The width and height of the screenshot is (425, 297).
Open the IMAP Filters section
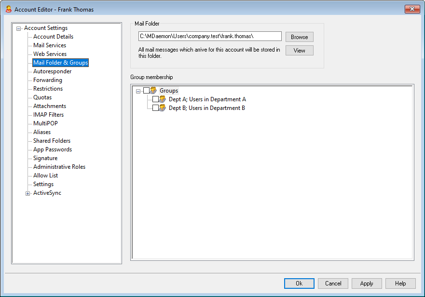tap(48, 115)
